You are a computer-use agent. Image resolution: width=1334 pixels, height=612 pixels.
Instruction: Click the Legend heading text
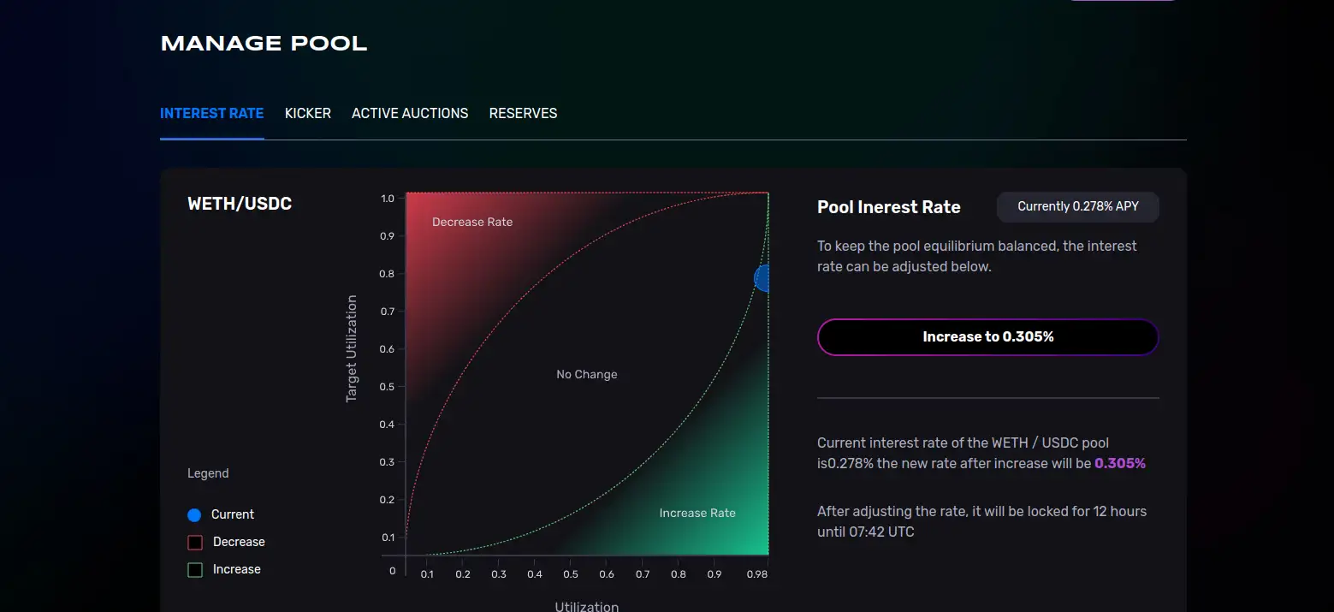click(208, 473)
